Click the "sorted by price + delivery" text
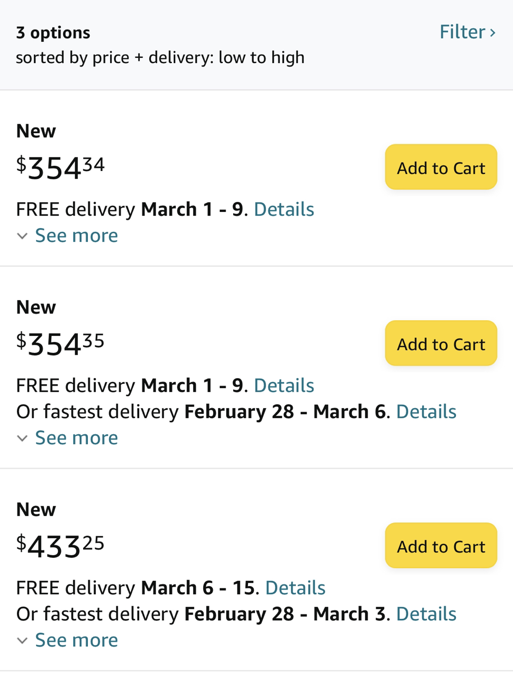Screen dimensions: 513x684 (160, 58)
